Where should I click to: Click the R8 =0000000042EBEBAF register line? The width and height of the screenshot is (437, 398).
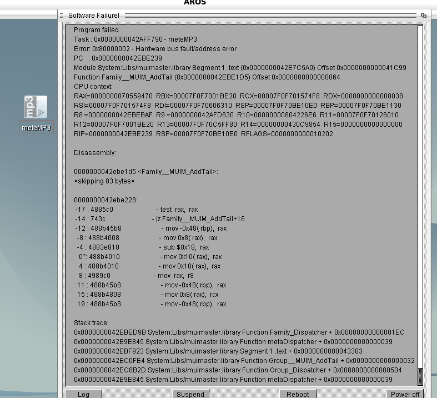pyautogui.click(x=236, y=115)
